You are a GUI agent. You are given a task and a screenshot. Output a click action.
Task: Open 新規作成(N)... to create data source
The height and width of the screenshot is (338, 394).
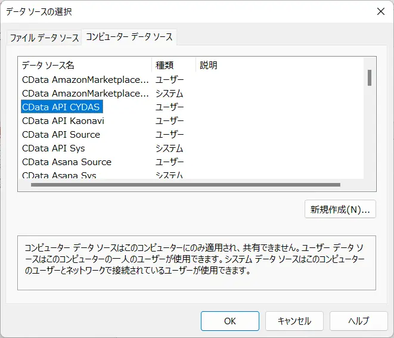tap(340, 209)
